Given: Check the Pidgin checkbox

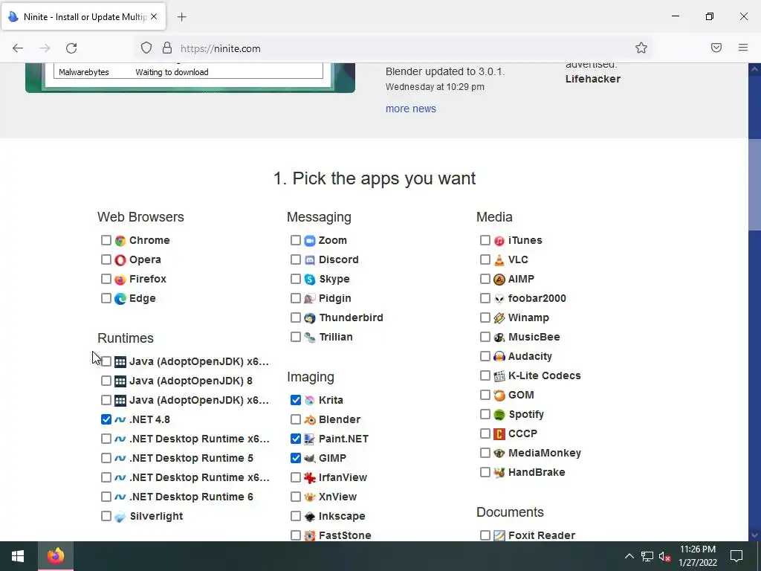Looking at the screenshot, I should [296, 299].
